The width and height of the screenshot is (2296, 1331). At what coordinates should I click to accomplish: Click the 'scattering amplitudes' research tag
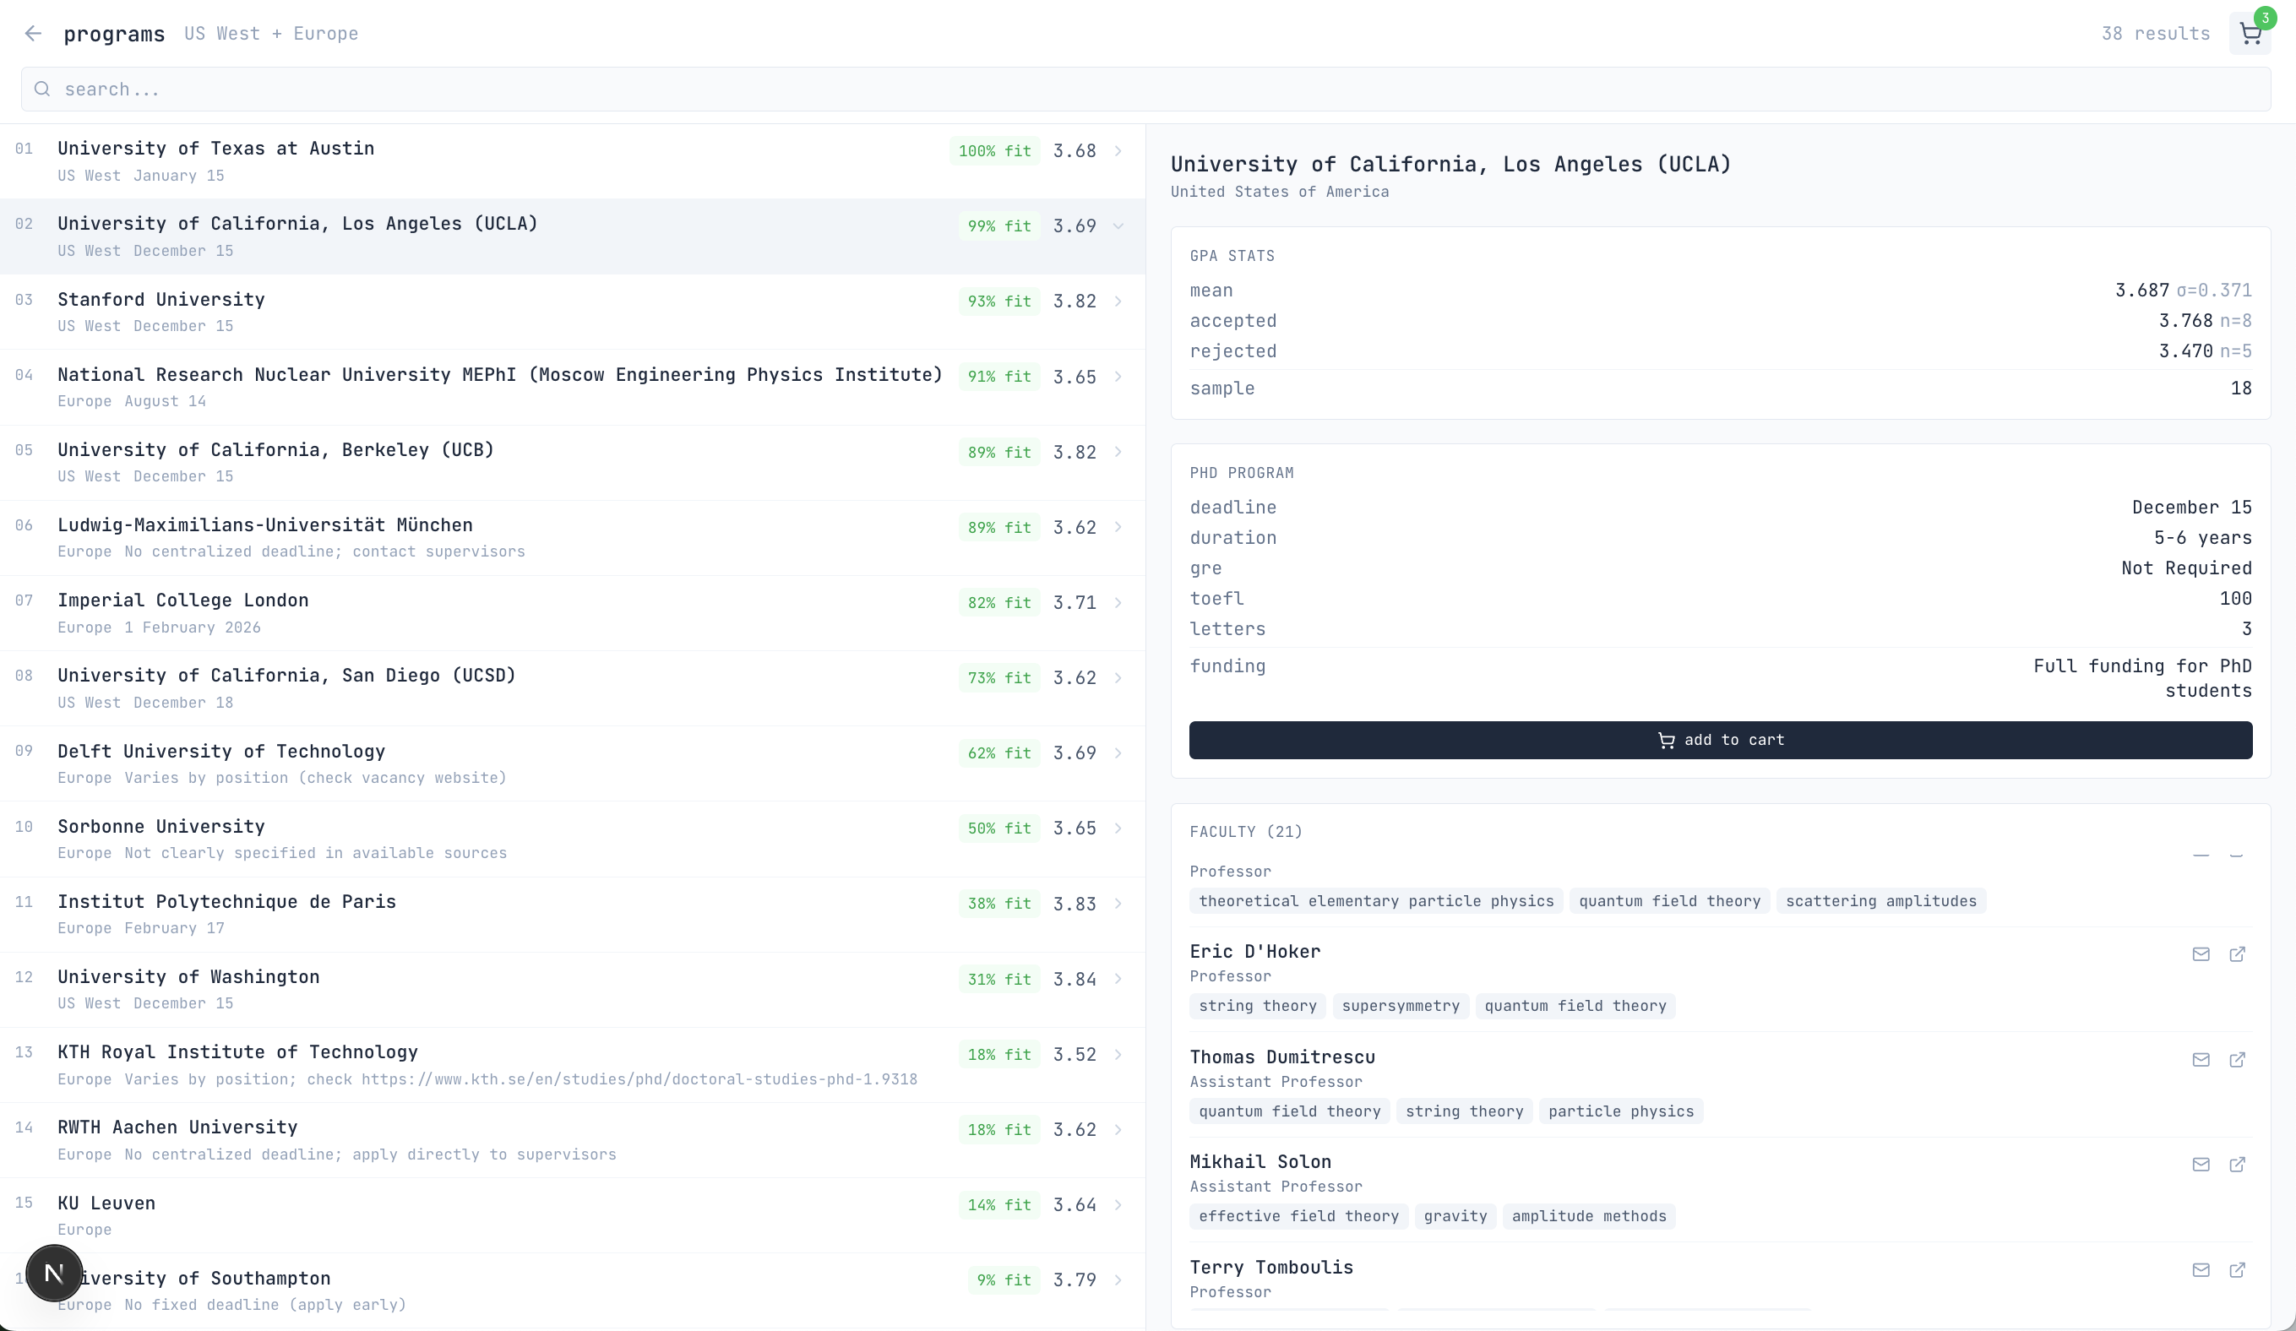click(1880, 901)
